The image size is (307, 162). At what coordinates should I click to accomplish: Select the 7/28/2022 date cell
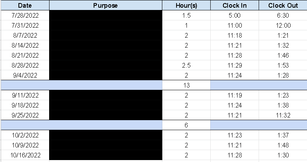tap(25, 15)
